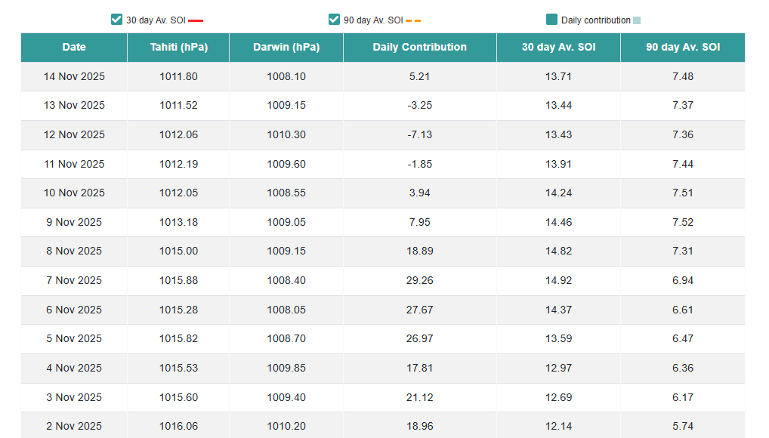Sort by the Date column header
Viewport: 769px width, 438px height.
[74, 47]
